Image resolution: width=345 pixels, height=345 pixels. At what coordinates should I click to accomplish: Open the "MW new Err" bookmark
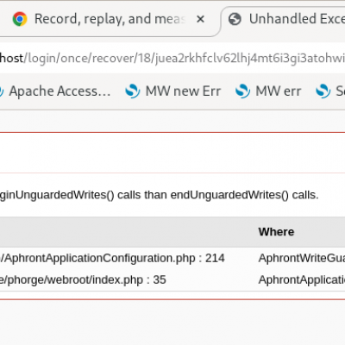point(183,91)
